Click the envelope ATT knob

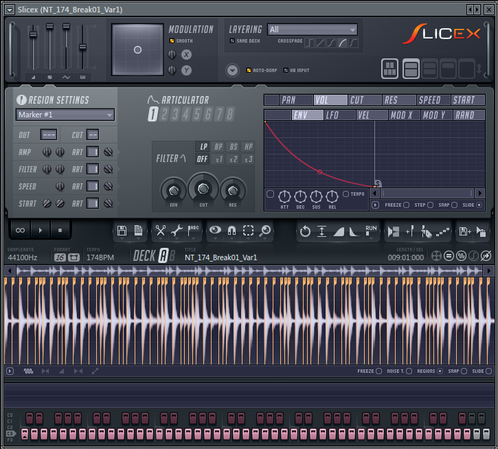(284, 197)
